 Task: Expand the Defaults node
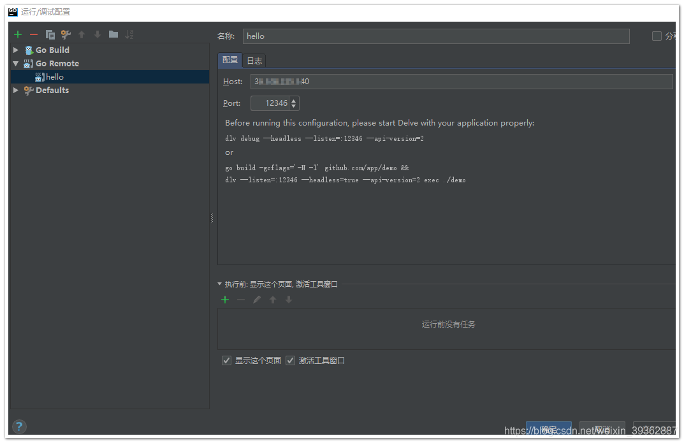click(15, 90)
